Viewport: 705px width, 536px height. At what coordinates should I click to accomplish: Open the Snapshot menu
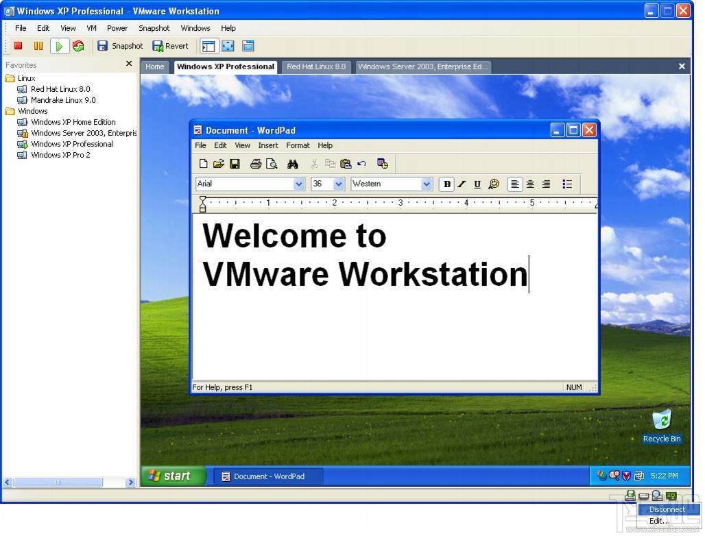click(x=154, y=28)
